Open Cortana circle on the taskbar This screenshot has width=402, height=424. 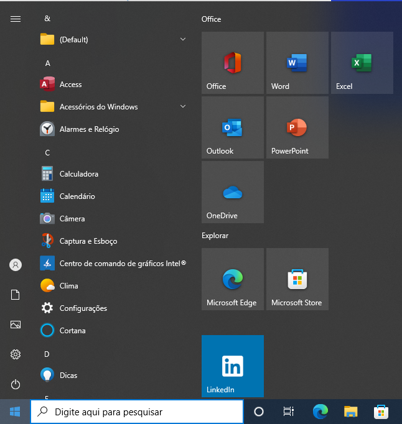pos(259,412)
